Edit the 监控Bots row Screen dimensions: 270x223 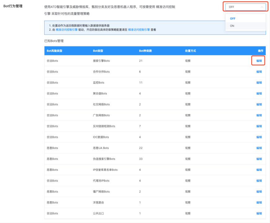click(259, 82)
